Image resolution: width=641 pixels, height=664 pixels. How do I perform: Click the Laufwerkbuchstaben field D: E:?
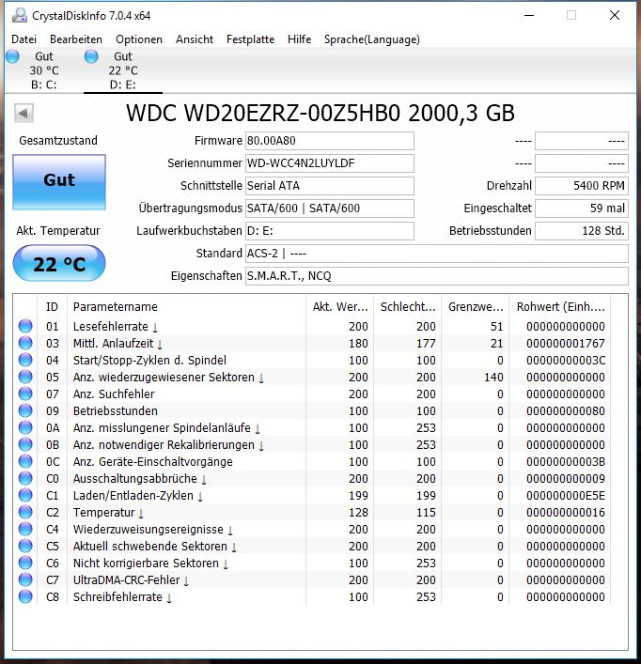click(x=330, y=231)
